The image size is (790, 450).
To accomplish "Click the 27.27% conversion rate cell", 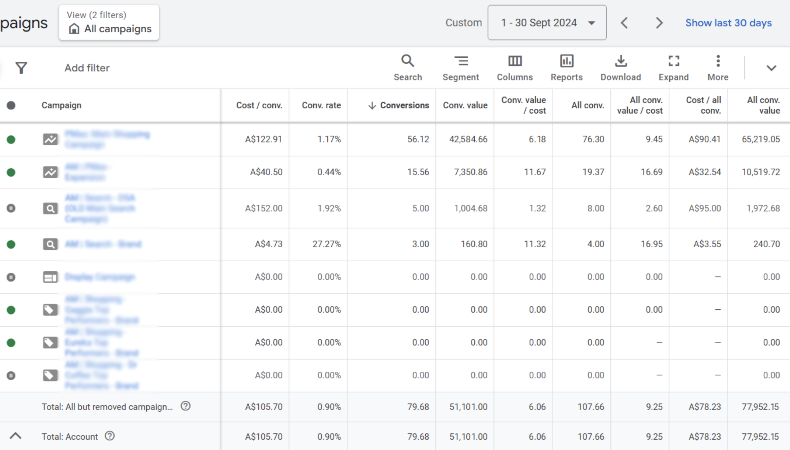I will point(327,244).
